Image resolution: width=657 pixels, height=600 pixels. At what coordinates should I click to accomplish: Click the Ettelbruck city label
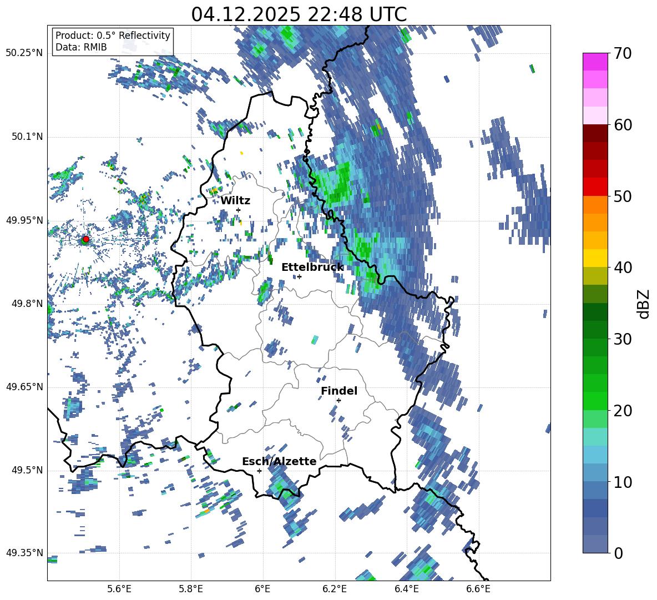pos(312,268)
